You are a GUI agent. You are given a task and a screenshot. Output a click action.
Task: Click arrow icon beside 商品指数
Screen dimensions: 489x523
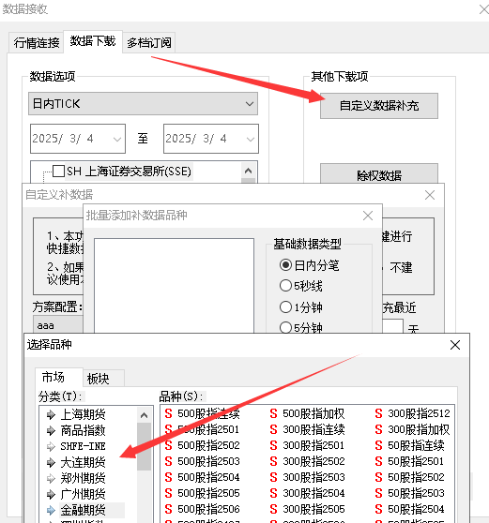point(51,430)
